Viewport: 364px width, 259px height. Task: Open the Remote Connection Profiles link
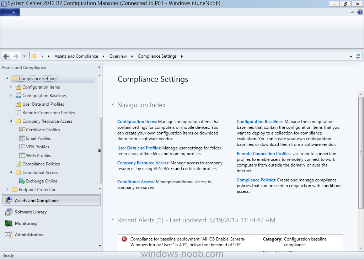(x=264, y=154)
